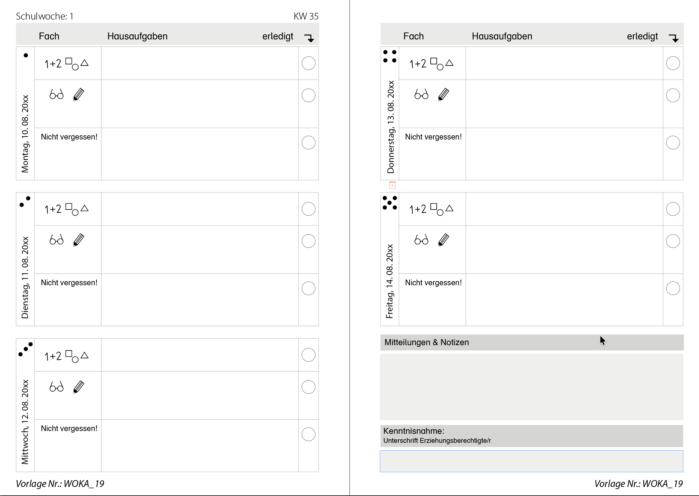The height and width of the screenshot is (496, 699).
Task: Click the 1+2 math symbol in Wednesday's row
Action: [53, 356]
